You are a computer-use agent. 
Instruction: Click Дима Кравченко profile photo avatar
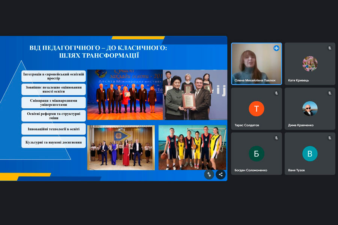310,109
